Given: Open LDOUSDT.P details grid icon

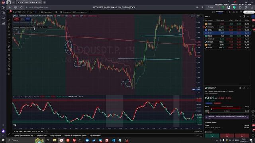Looking at the screenshot, I should (x=240, y=88).
